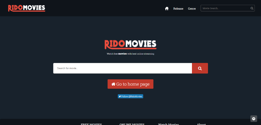The width and height of the screenshot is (261, 125).
Task: Follow @RidoMovies on Twitter
Action: [x=130, y=96]
